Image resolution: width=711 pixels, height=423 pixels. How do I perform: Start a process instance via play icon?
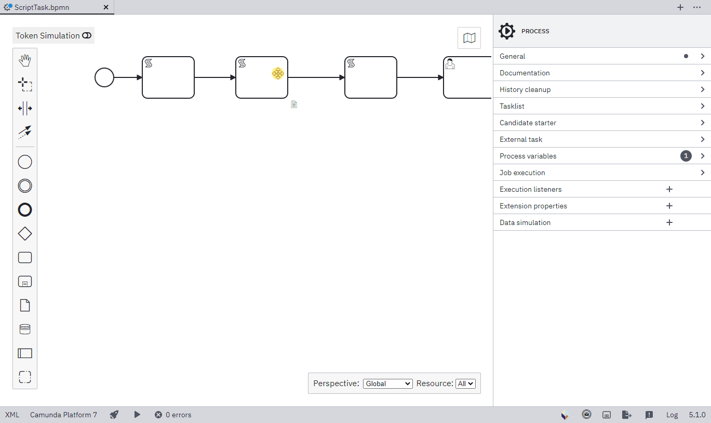(137, 415)
